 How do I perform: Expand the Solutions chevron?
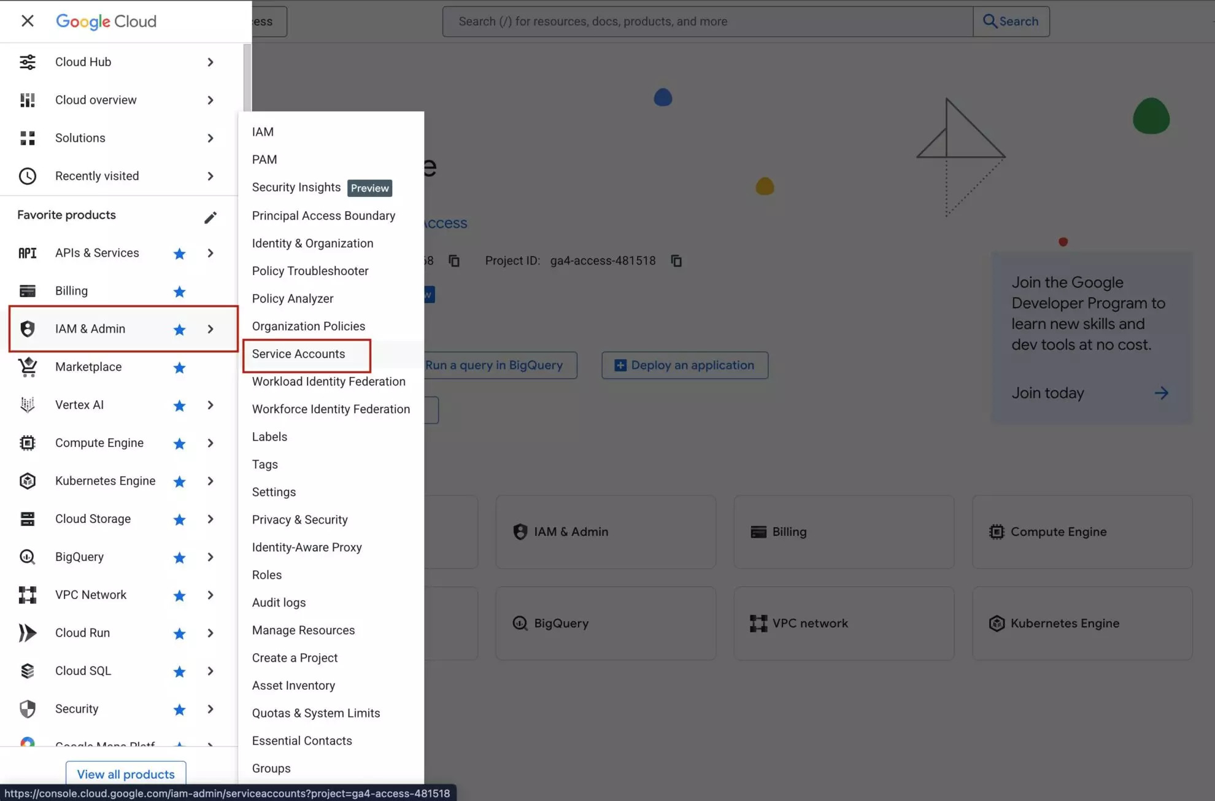point(210,138)
